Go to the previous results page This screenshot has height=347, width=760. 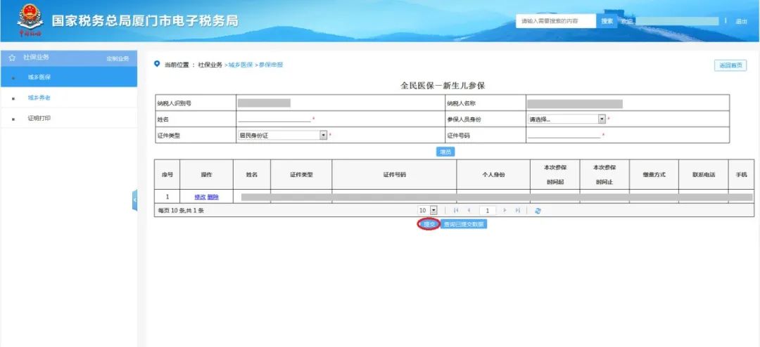[x=469, y=211]
